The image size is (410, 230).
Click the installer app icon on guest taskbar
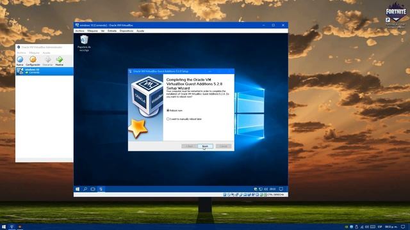101,189
